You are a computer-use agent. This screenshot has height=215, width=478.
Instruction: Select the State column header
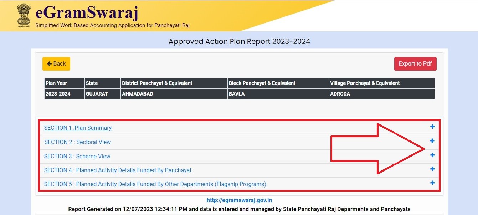click(103, 83)
